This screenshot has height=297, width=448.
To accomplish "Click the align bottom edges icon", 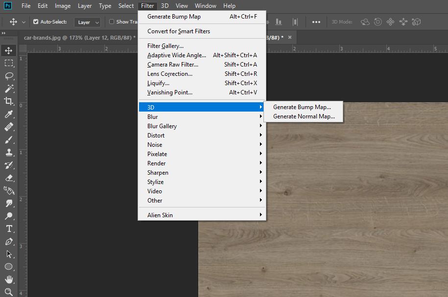I will [279, 22].
